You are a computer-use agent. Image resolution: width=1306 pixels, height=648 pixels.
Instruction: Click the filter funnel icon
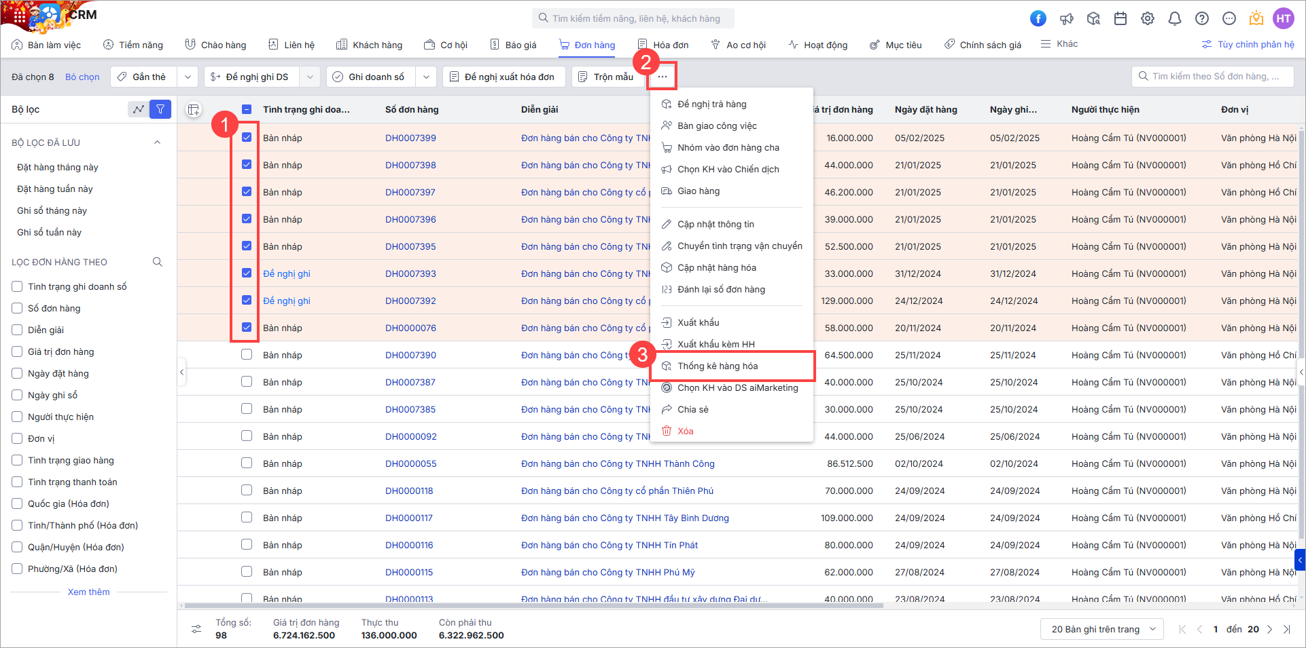click(160, 109)
